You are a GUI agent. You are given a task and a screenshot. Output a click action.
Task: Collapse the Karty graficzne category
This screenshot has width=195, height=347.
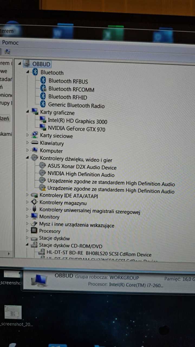[28, 111]
